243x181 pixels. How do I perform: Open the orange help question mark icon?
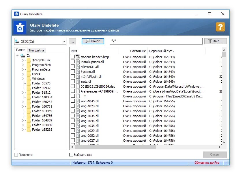click(220, 27)
